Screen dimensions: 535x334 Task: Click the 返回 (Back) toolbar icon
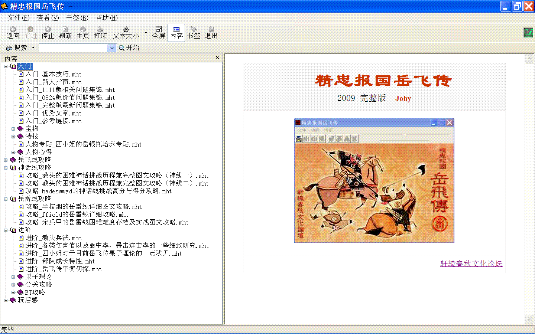(13, 33)
